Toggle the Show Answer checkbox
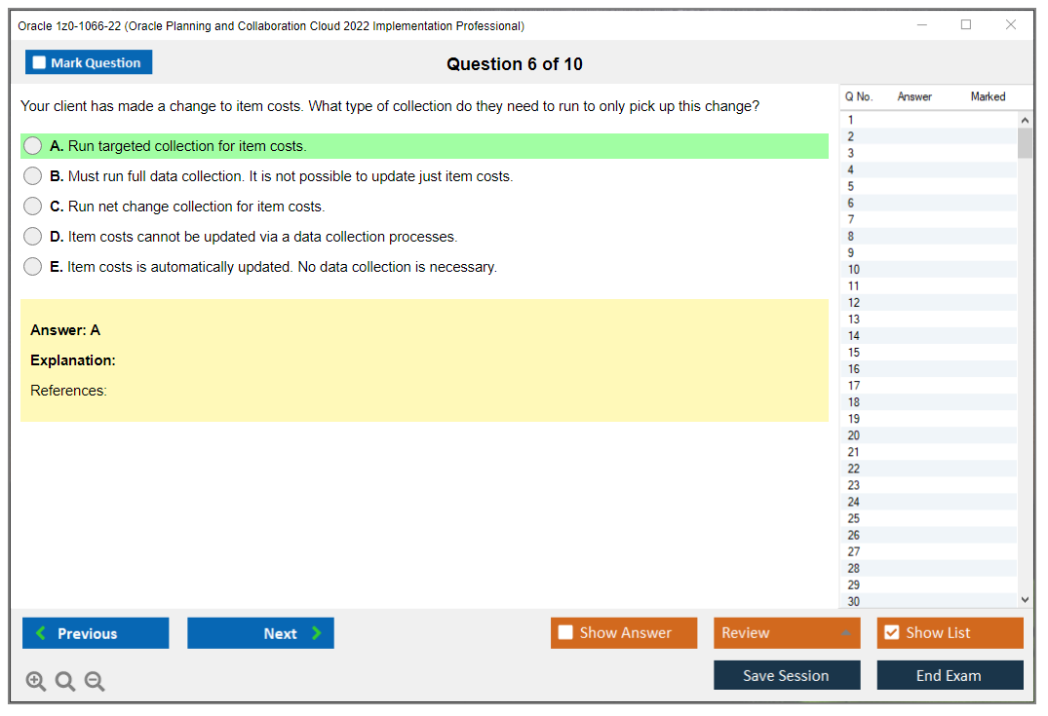 pyautogui.click(x=566, y=633)
